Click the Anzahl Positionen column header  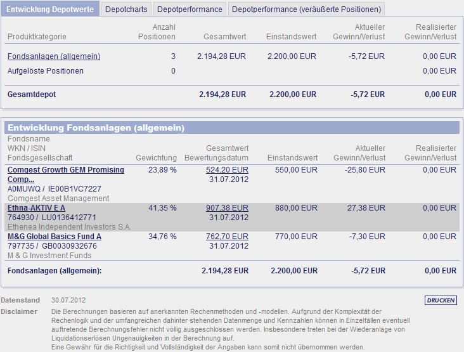[157, 32]
